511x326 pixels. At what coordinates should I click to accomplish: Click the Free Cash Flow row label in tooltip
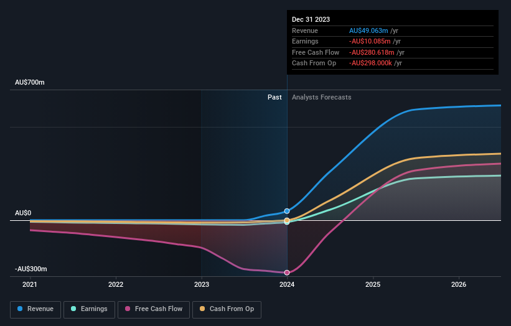coord(316,52)
